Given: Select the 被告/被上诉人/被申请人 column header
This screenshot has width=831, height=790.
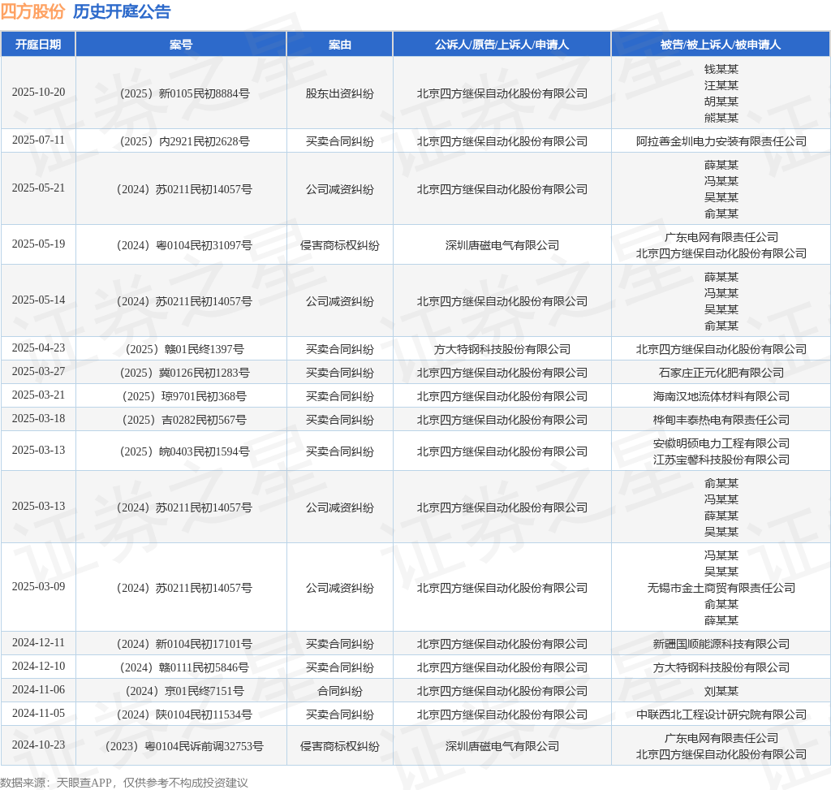Looking at the screenshot, I should pos(721,45).
